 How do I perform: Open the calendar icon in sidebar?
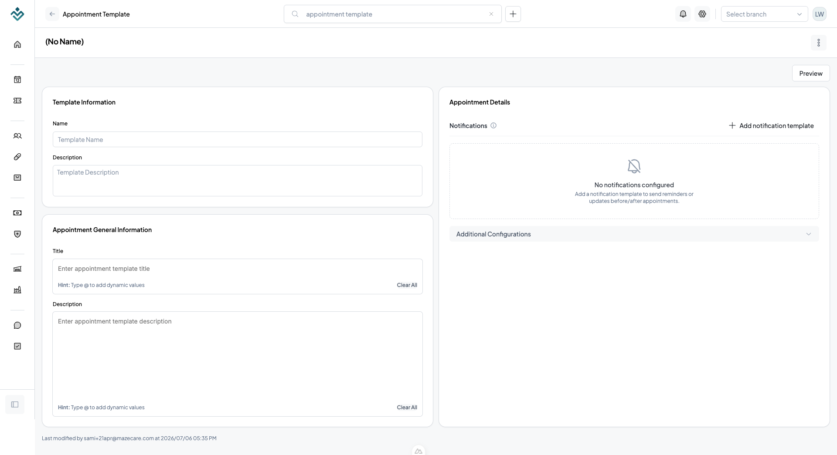click(x=17, y=79)
